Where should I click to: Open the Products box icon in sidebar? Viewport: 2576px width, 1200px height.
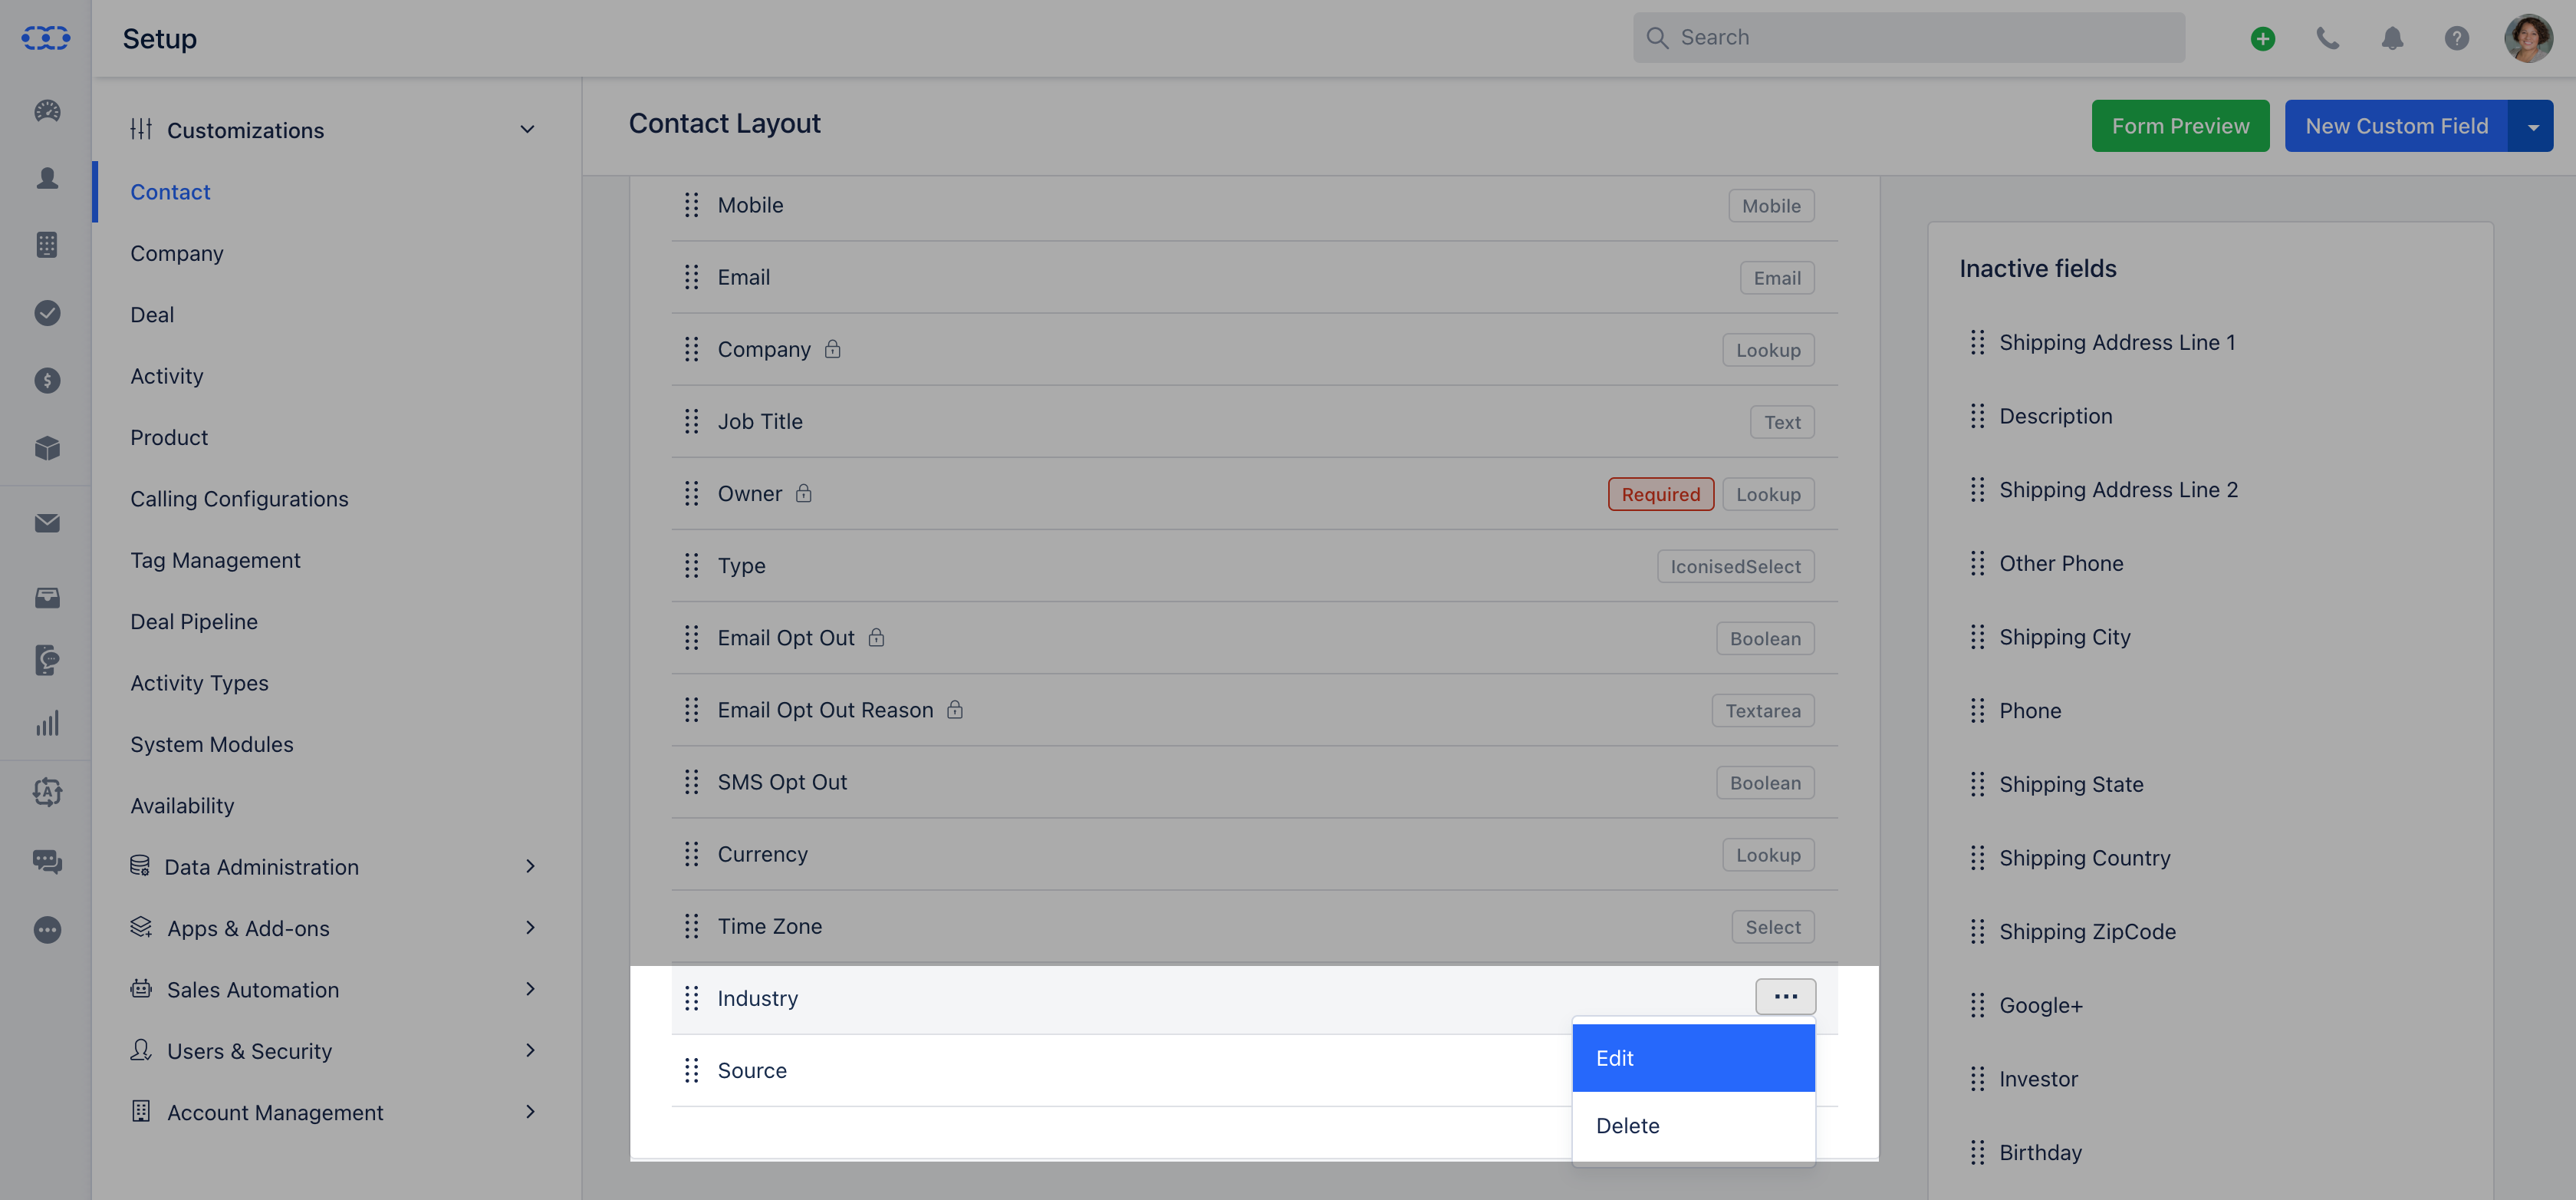[x=47, y=447]
